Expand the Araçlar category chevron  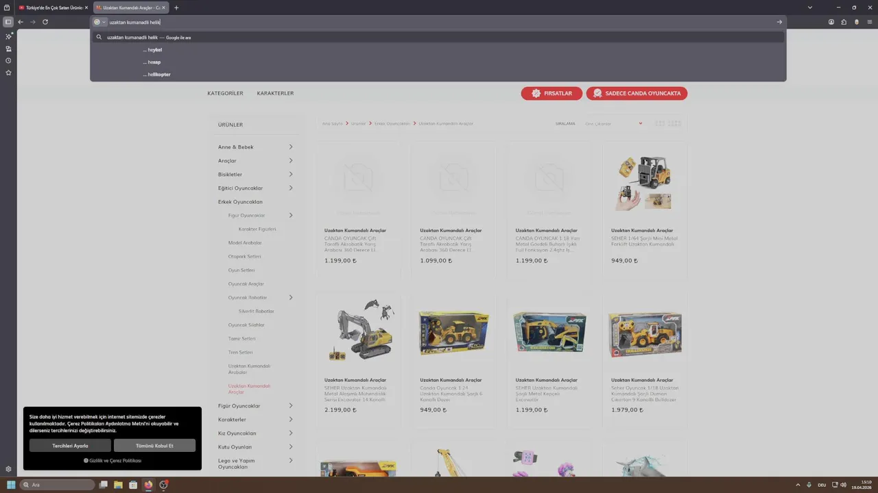click(x=291, y=160)
